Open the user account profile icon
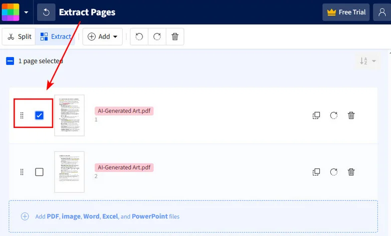 coord(382,12)
